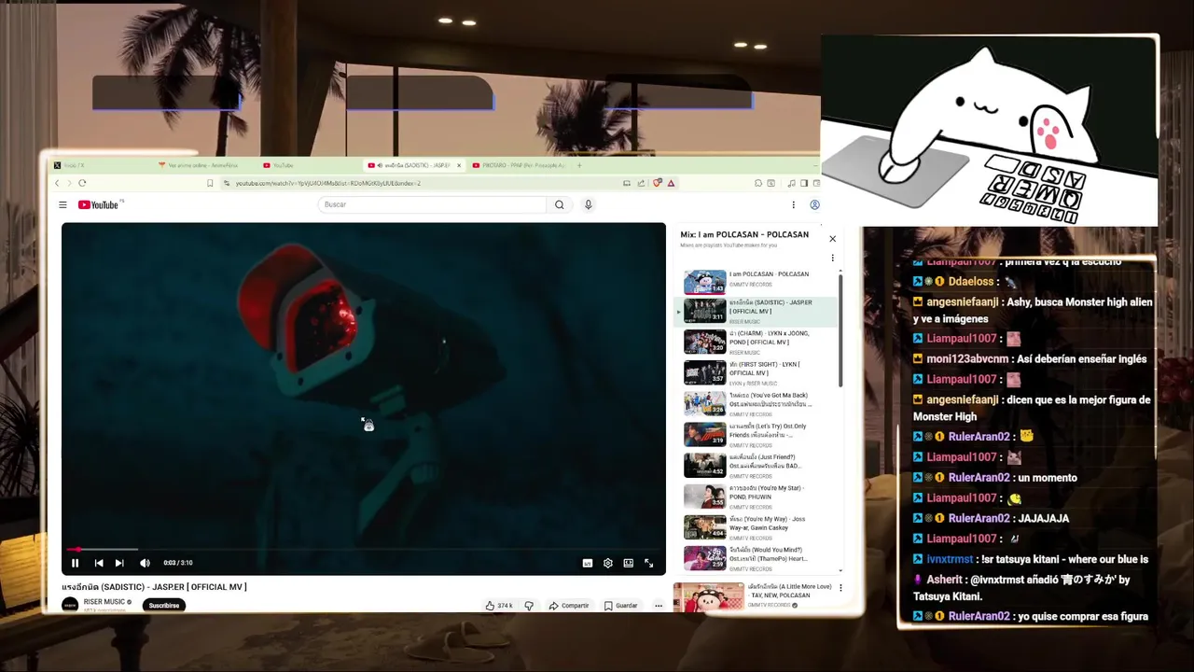Viewport: 1194px width, 672px height.
Task: Dislike the video
Action: coord(529,606)
